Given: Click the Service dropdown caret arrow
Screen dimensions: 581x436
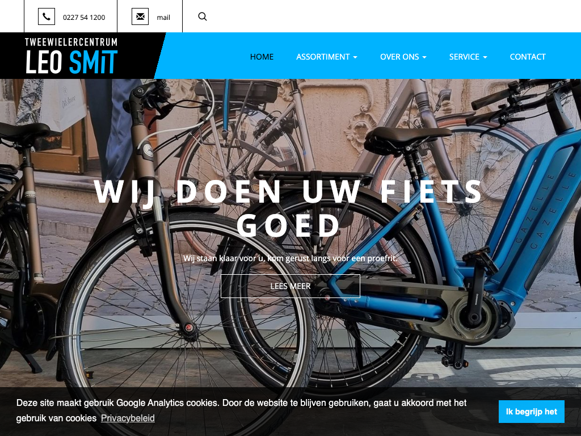Looking at the screenshot, I should [485, 57].
